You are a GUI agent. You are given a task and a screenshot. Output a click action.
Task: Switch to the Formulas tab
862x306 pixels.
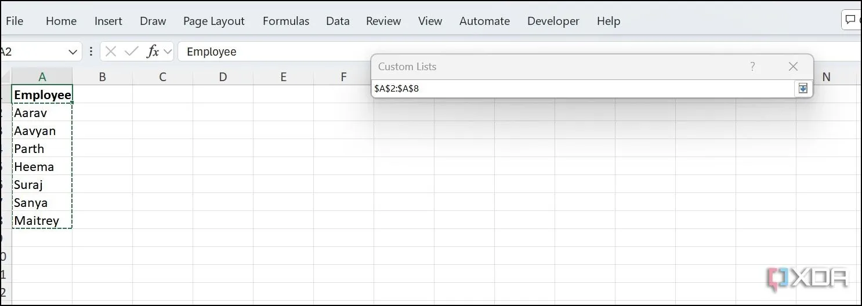pos(285,21)
